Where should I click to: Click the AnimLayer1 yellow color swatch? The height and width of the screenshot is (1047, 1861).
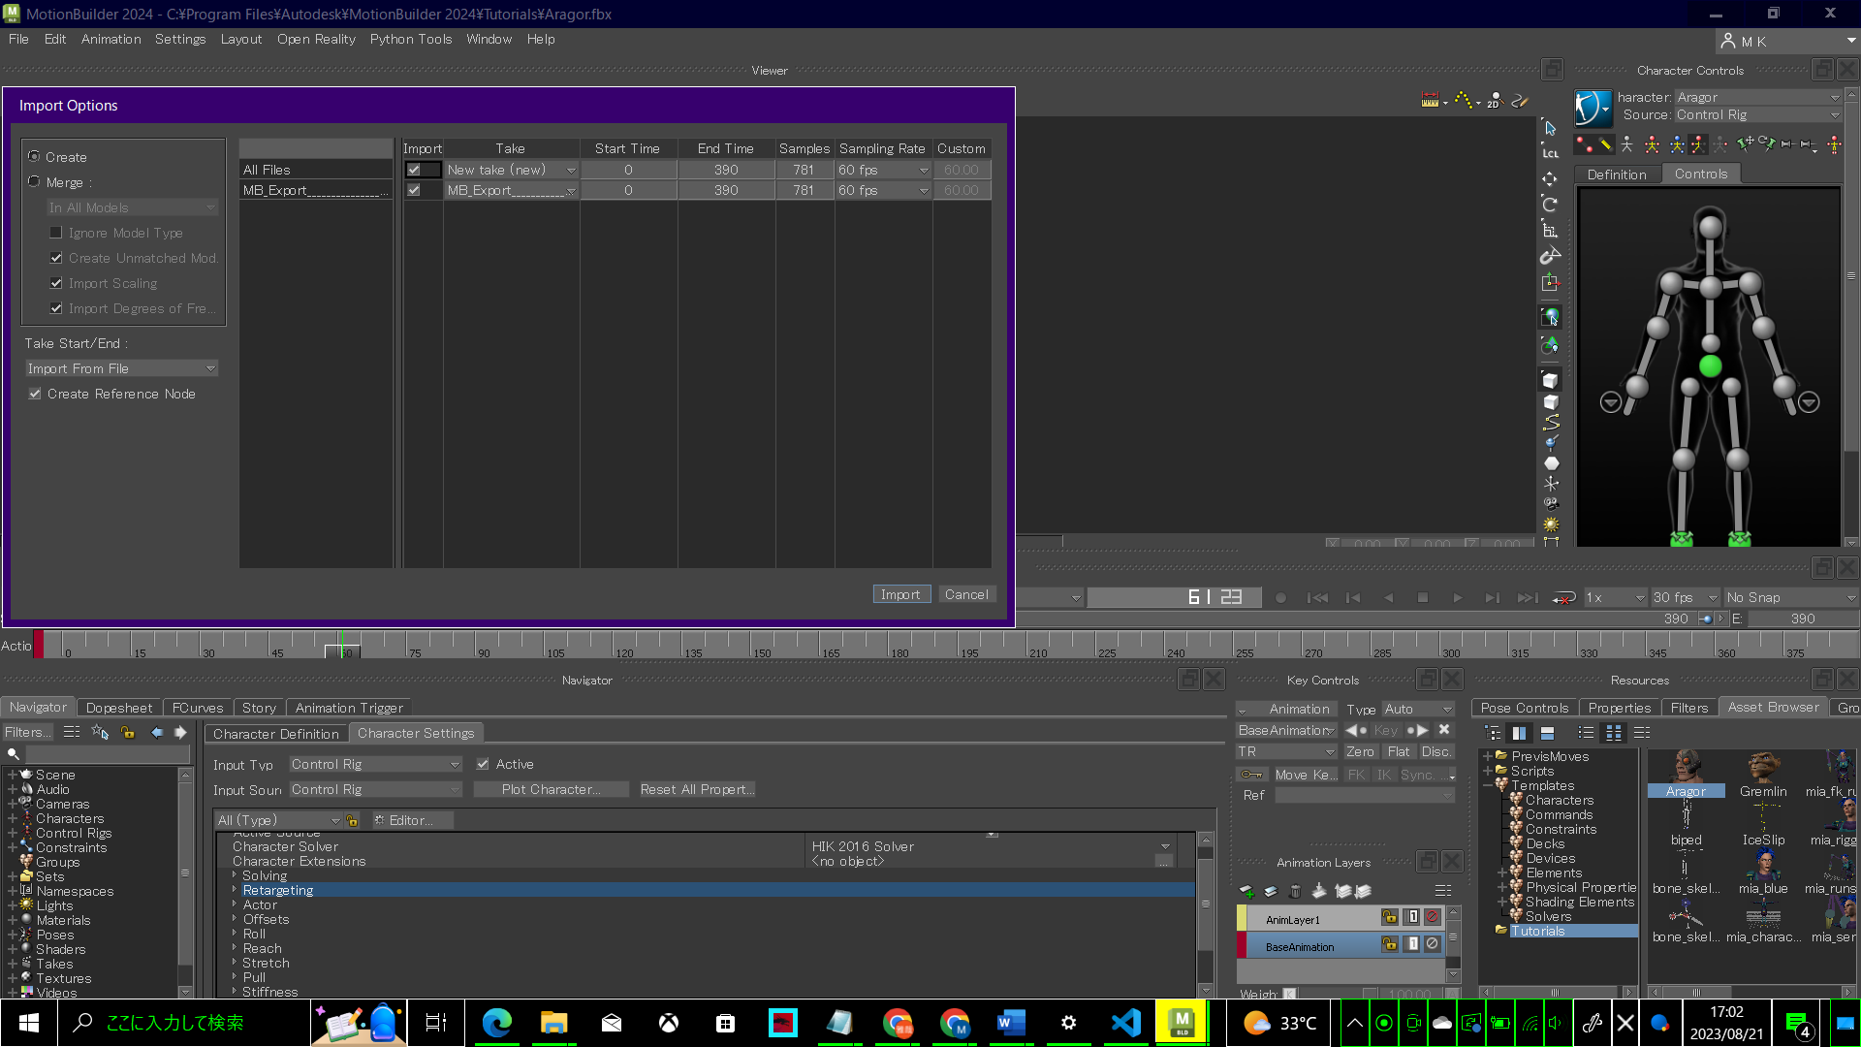pos(1242,917)
